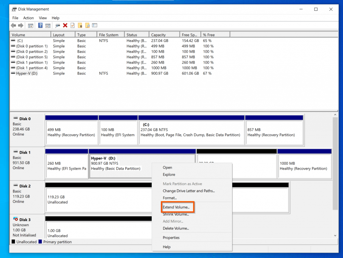Click the red X Delete toolbar icon
343x258 pixels.
[x=65, y=25]
